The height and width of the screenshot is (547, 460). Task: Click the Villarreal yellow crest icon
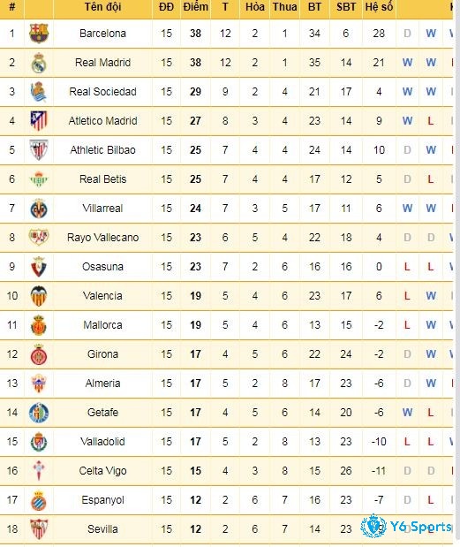click(x=39, y=209)
